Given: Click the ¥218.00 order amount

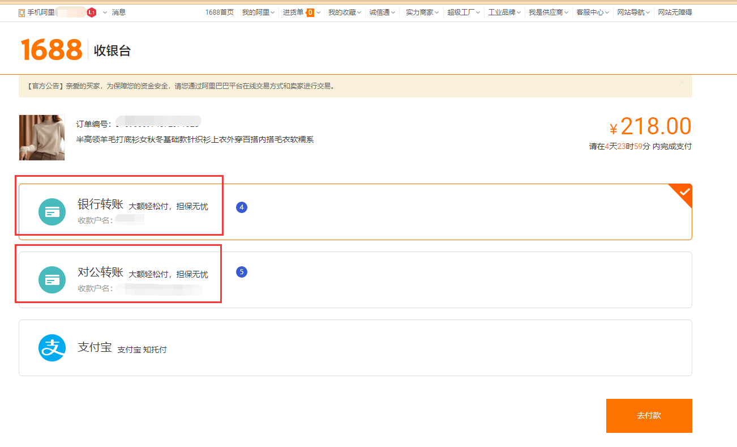Looking at the screenshot, I should tap(650, 126).
